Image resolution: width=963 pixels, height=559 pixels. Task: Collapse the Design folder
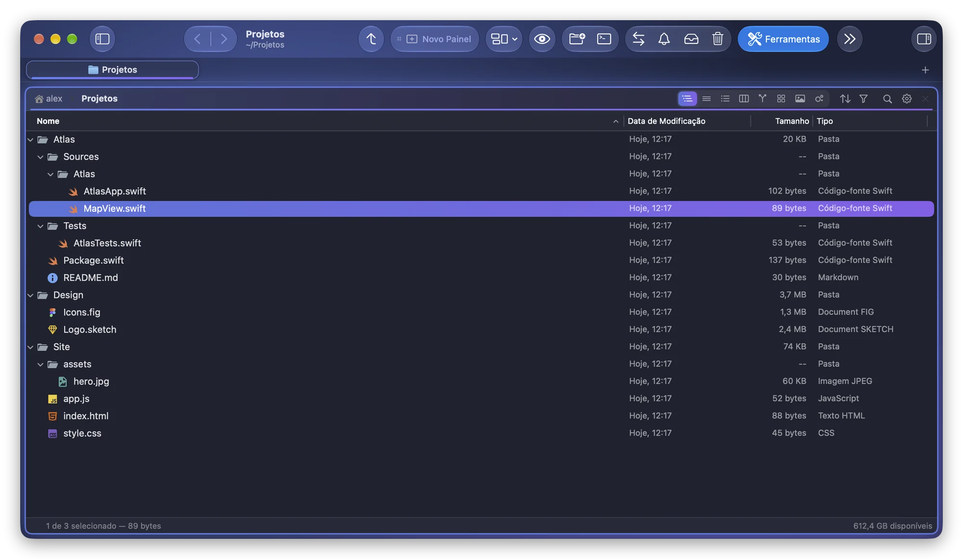tap(30, 295)
